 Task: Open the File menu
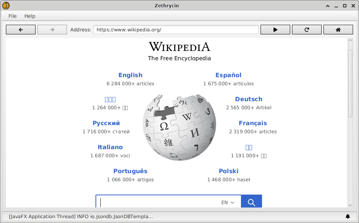pos(13,16)
